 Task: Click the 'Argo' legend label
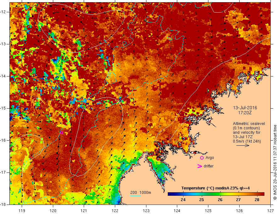tap(210, 158)
